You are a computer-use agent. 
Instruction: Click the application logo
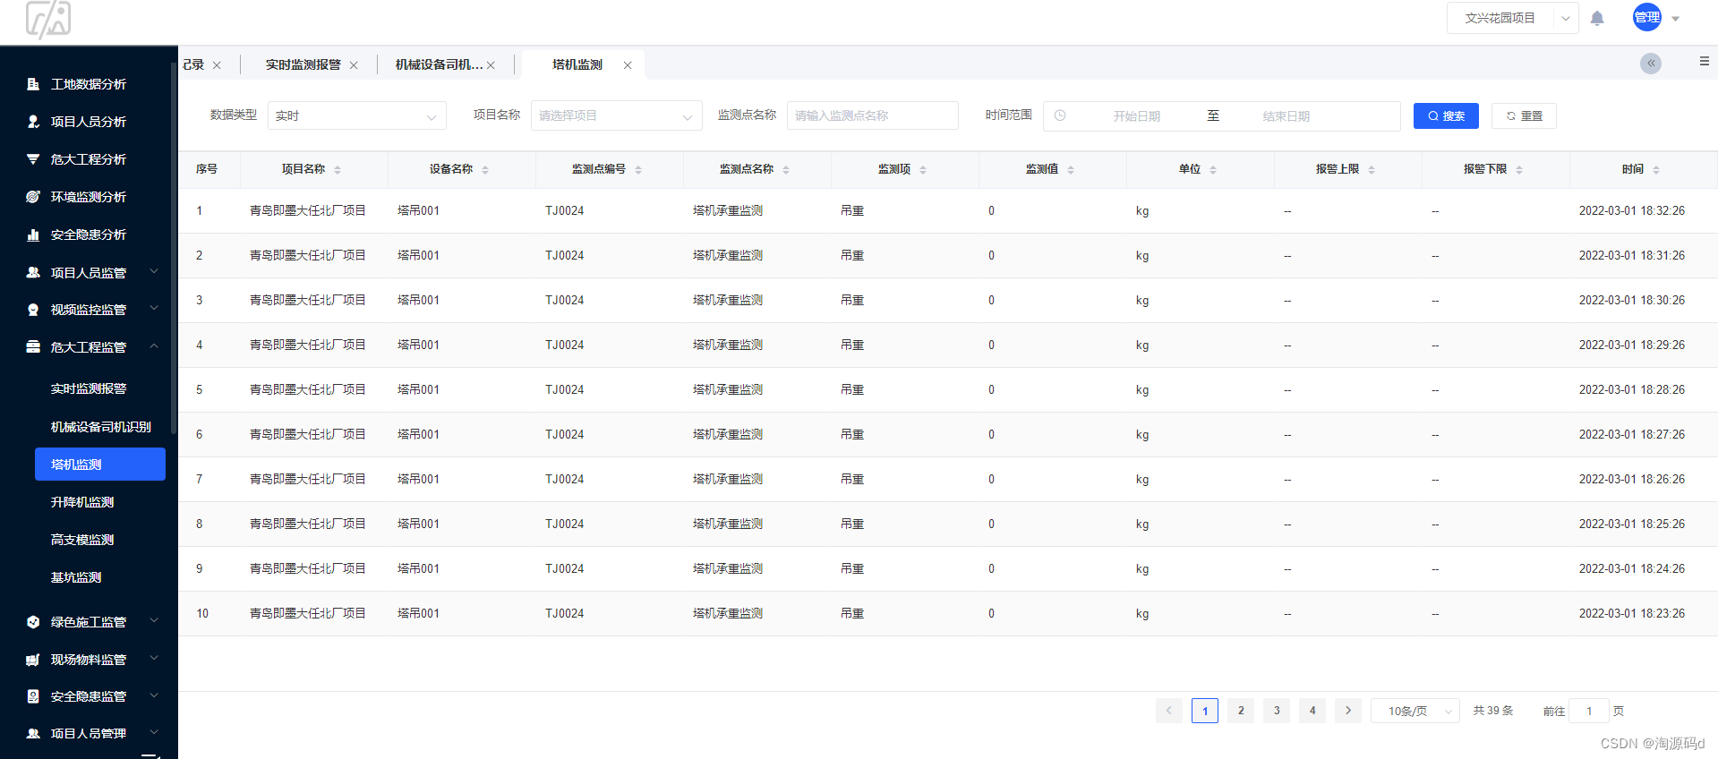(48, 20)
